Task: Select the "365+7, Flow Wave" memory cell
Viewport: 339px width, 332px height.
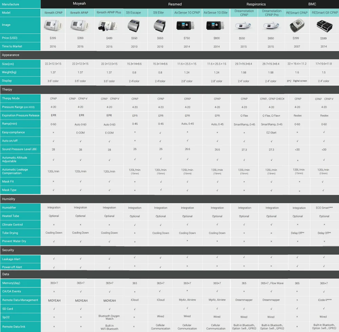Action: point(272,283)
